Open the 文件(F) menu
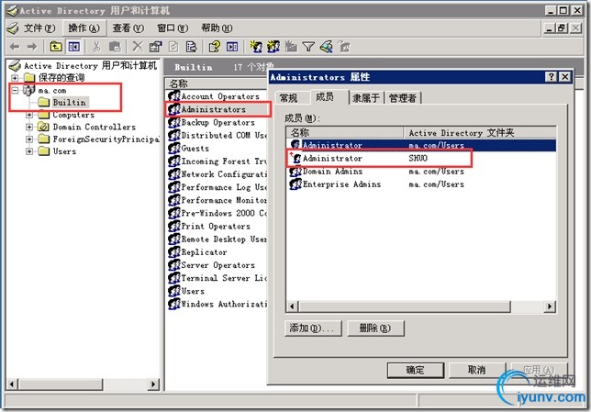591x412 pixels. pos(39,28)
